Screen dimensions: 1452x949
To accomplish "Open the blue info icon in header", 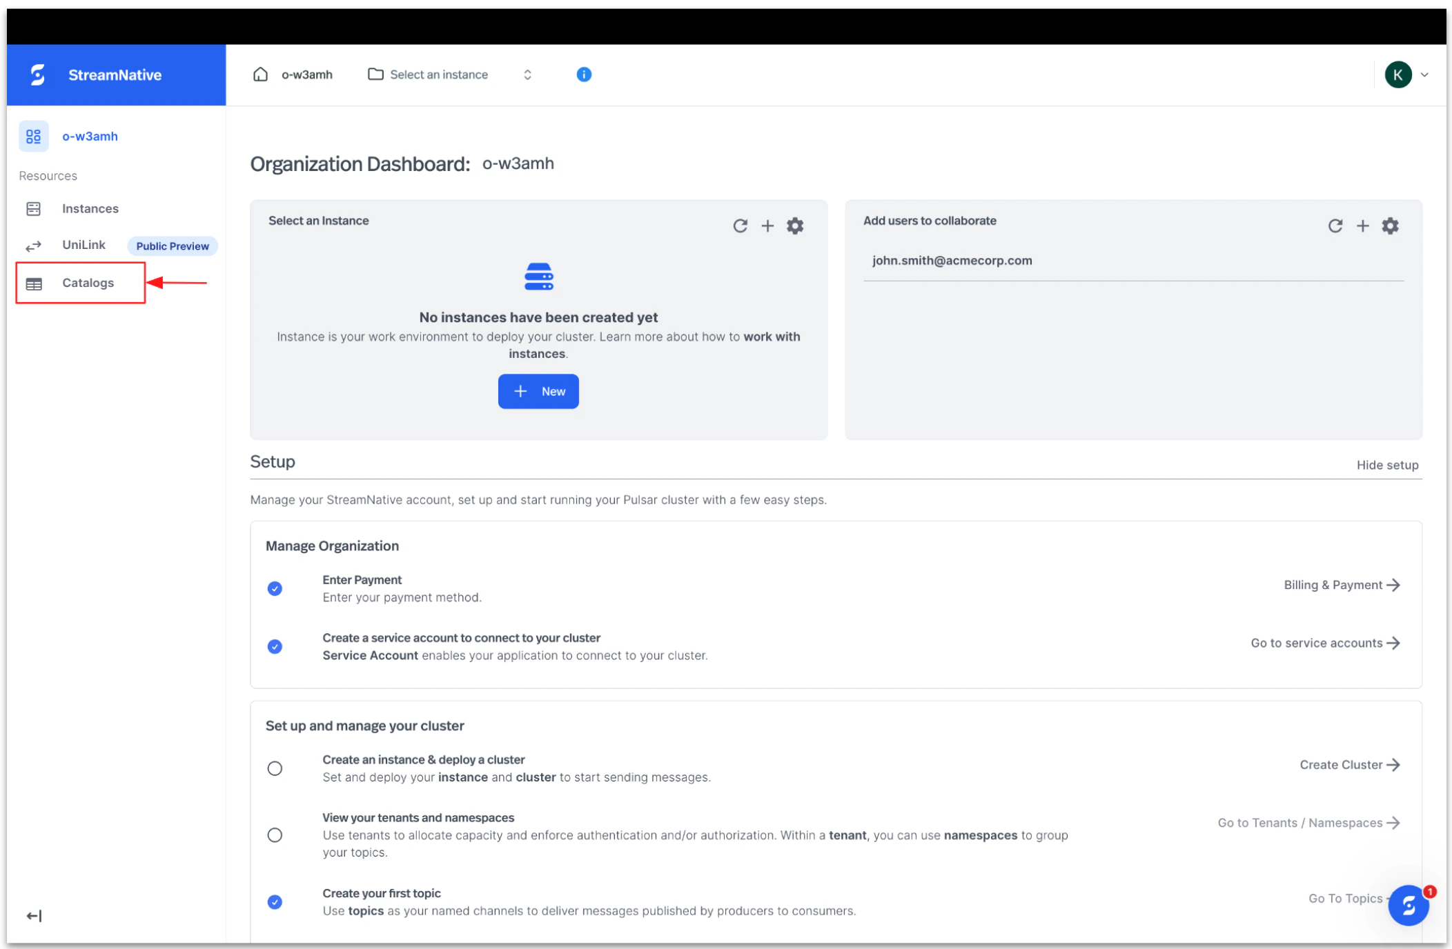I will 584,74.
